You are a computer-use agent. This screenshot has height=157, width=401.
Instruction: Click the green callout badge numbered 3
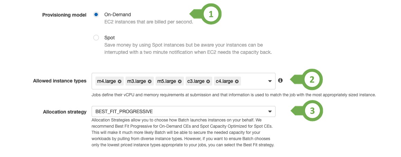312,111
